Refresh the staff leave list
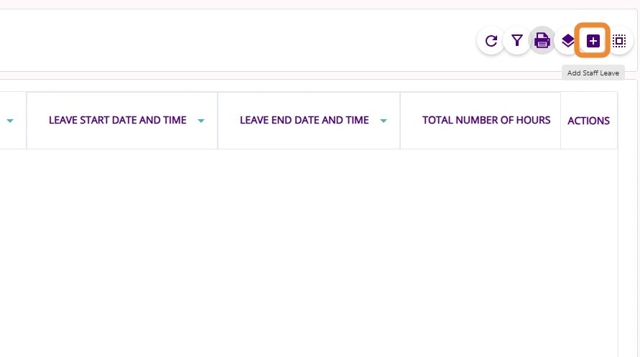This screenshot has width=640, height=357. (491, 41)
